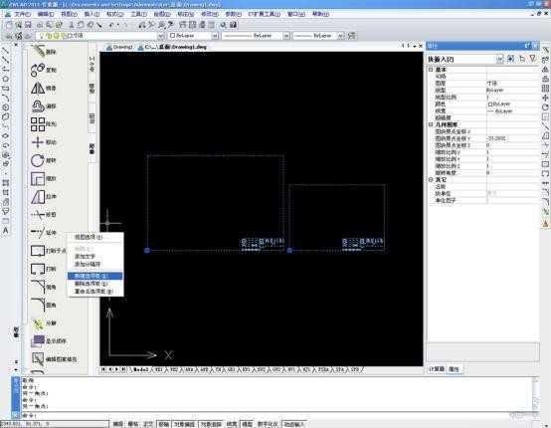The width and height of the screenshot is (551, 428).
Task: Select the Fillet (圆角) tool
Action: pos(43,305)
